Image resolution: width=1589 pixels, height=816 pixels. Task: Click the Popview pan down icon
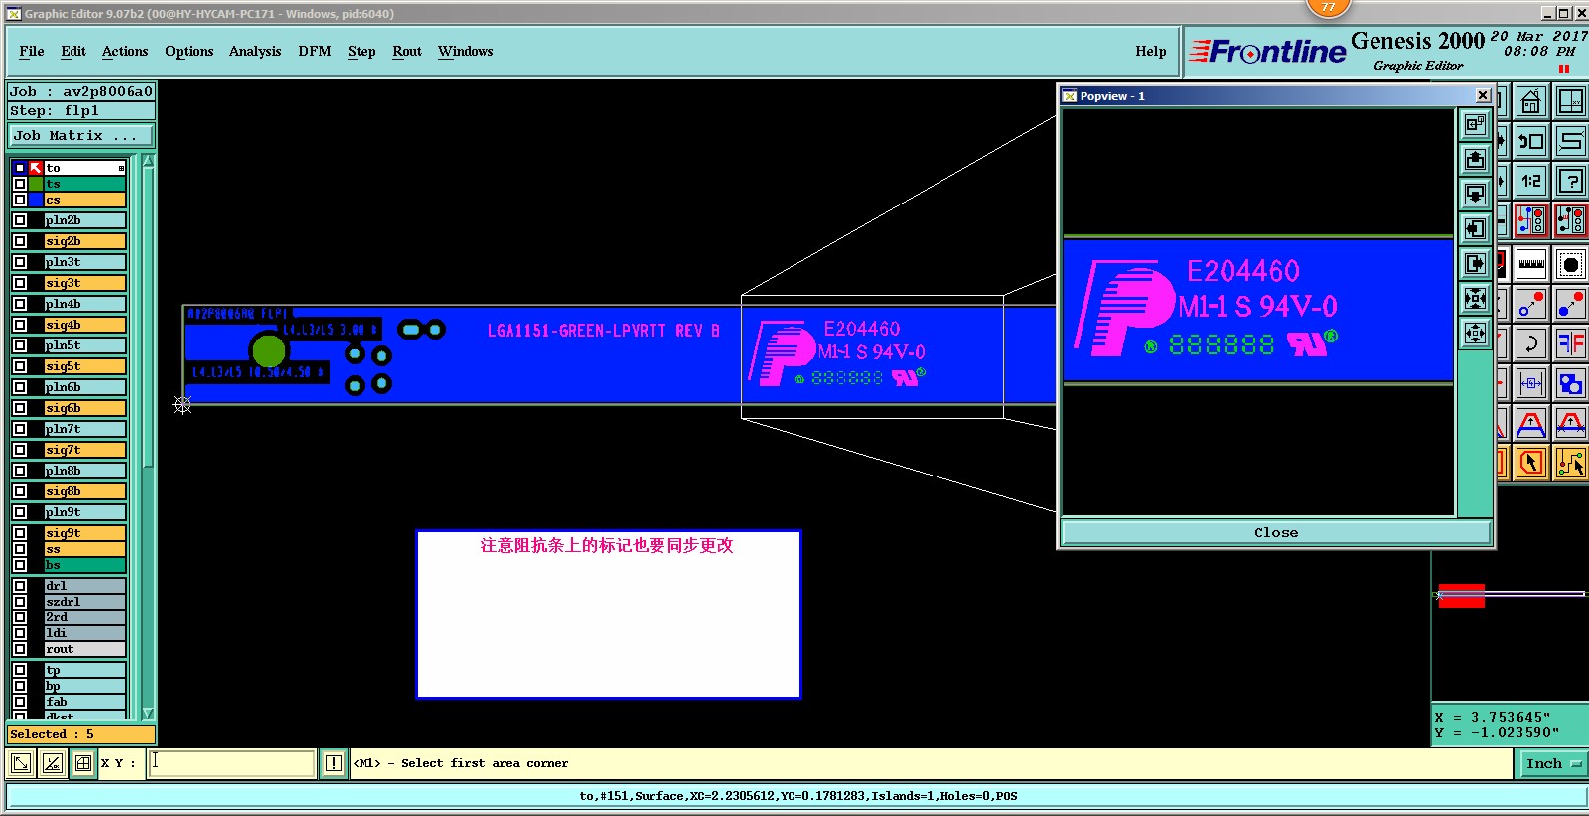(x=1475, y=194)
